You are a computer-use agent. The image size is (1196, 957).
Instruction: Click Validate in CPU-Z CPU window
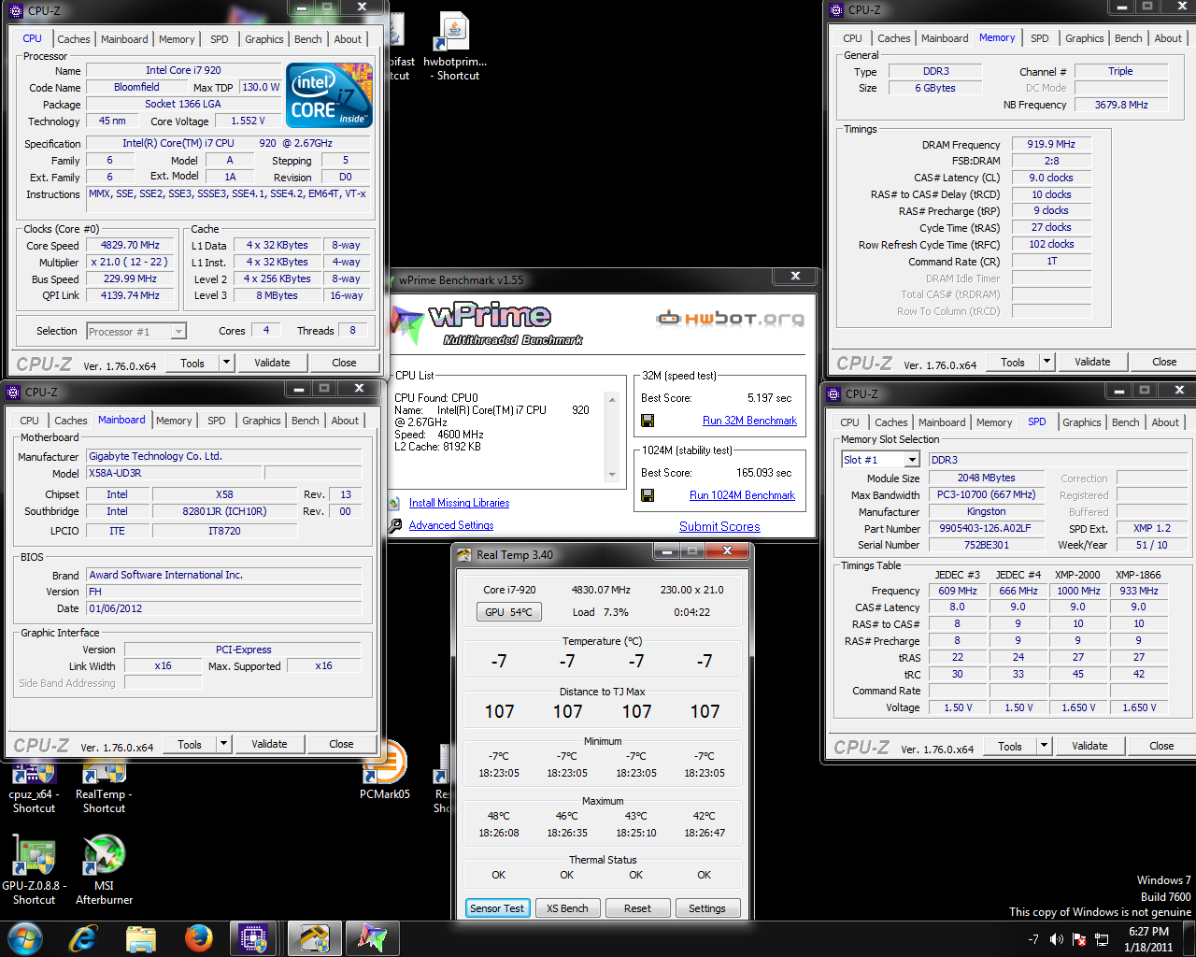(x=272, y=363)
